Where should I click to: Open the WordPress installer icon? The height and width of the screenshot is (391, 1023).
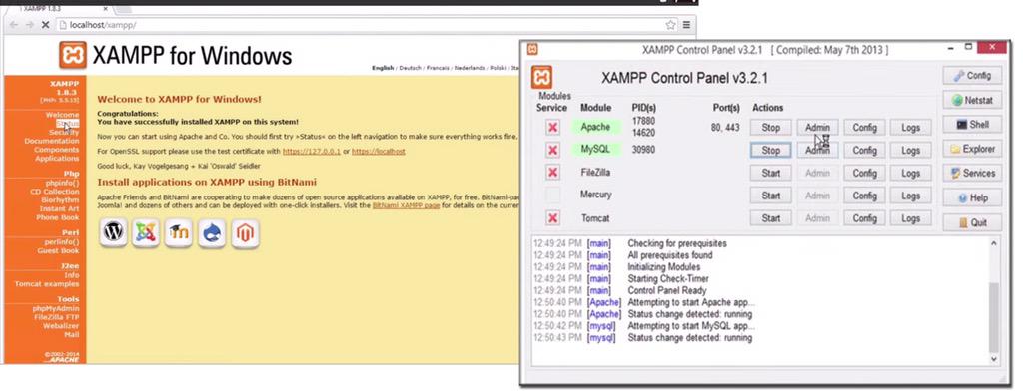[114, 233]
